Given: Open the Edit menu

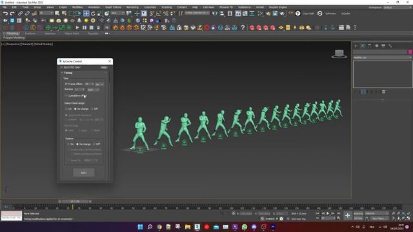Looking at the screenshot, I should tap(14, 7).
